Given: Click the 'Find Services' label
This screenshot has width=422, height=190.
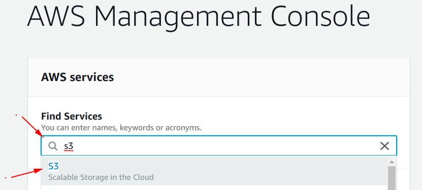Looking at the screenshot, I should pyautogui.click(x=72, y=116).
